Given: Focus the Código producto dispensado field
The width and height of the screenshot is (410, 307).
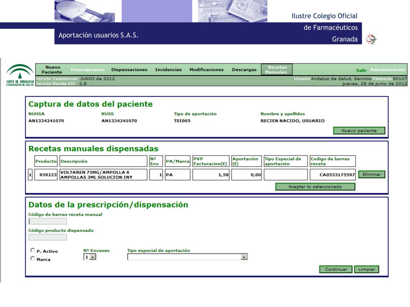Looking at the screenshot, I should [x=48, y=237].
